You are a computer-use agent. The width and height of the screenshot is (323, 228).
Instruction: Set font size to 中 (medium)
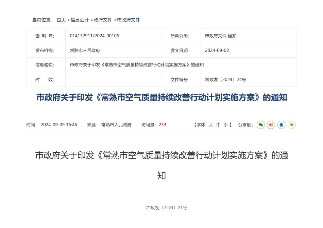pyautogui.click(x=218, y=125)
